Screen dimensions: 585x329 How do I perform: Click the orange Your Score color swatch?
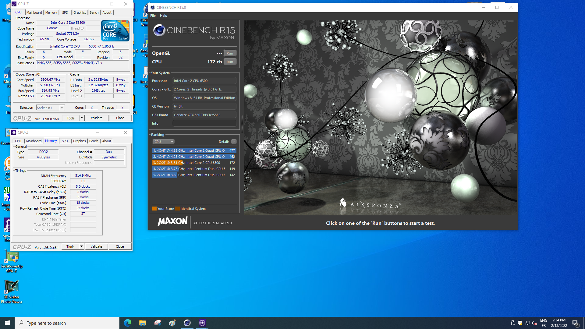[154, 209]
